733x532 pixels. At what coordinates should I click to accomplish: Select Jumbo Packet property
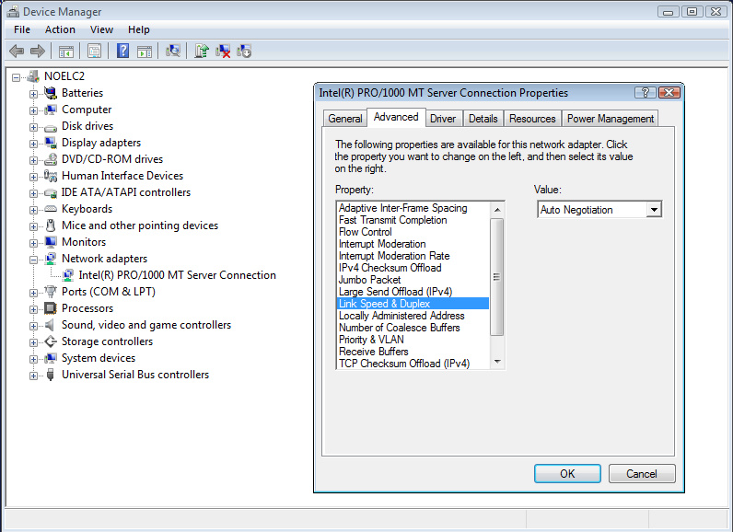tap(413, 280)
